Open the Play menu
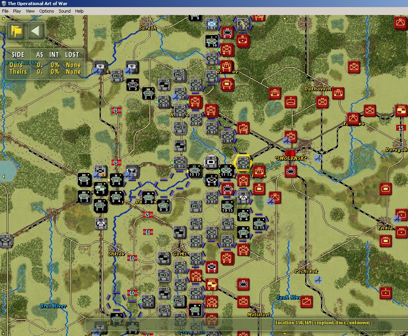 point(17,11)
